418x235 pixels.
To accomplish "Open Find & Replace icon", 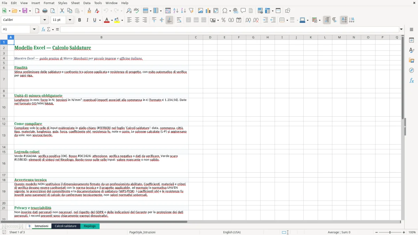I will tap(129, 11).
